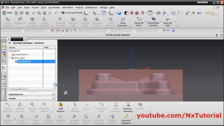The height and width of the screenshot is (126, 224).
Task: Open the Help menu
Action: pos(112,8)
